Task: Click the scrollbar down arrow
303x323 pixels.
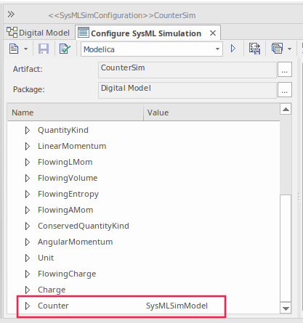Action: pos(286,308)
